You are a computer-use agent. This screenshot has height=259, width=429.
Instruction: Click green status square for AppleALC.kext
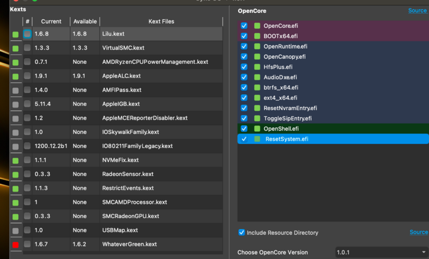pyautogui.click(x=16, y=77)
